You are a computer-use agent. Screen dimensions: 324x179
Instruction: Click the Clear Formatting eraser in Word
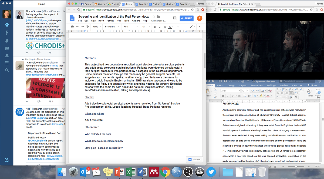pyautogui.click(x=270, y=91)
